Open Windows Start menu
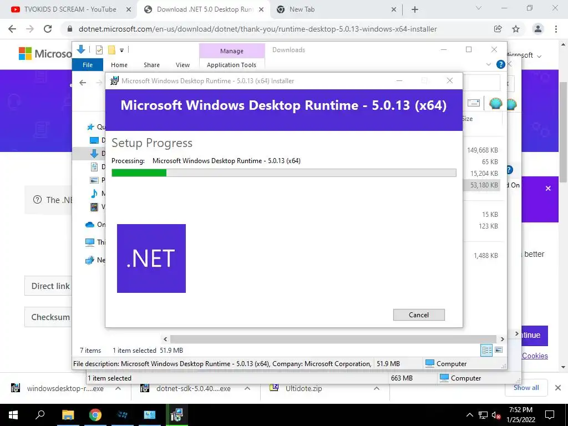Screen dimensions: 568x426 click(13, 415)
